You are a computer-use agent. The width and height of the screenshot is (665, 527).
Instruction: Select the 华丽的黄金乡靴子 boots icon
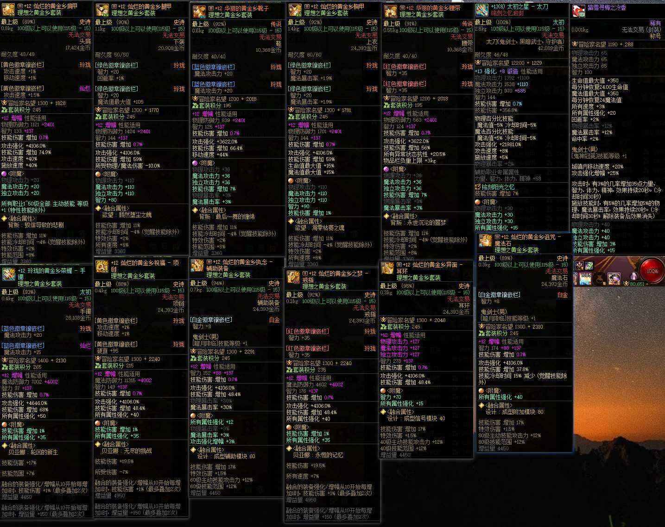199,12
